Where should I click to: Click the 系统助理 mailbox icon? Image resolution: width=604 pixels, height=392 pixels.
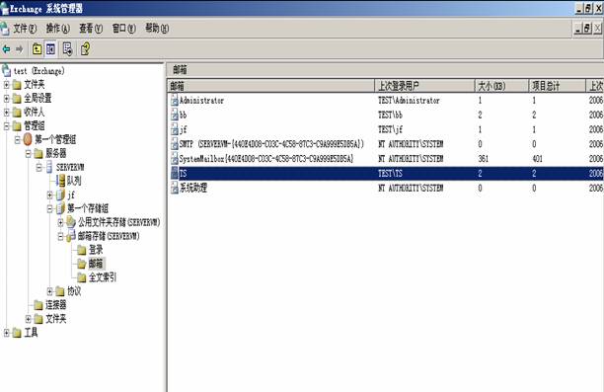175,188
